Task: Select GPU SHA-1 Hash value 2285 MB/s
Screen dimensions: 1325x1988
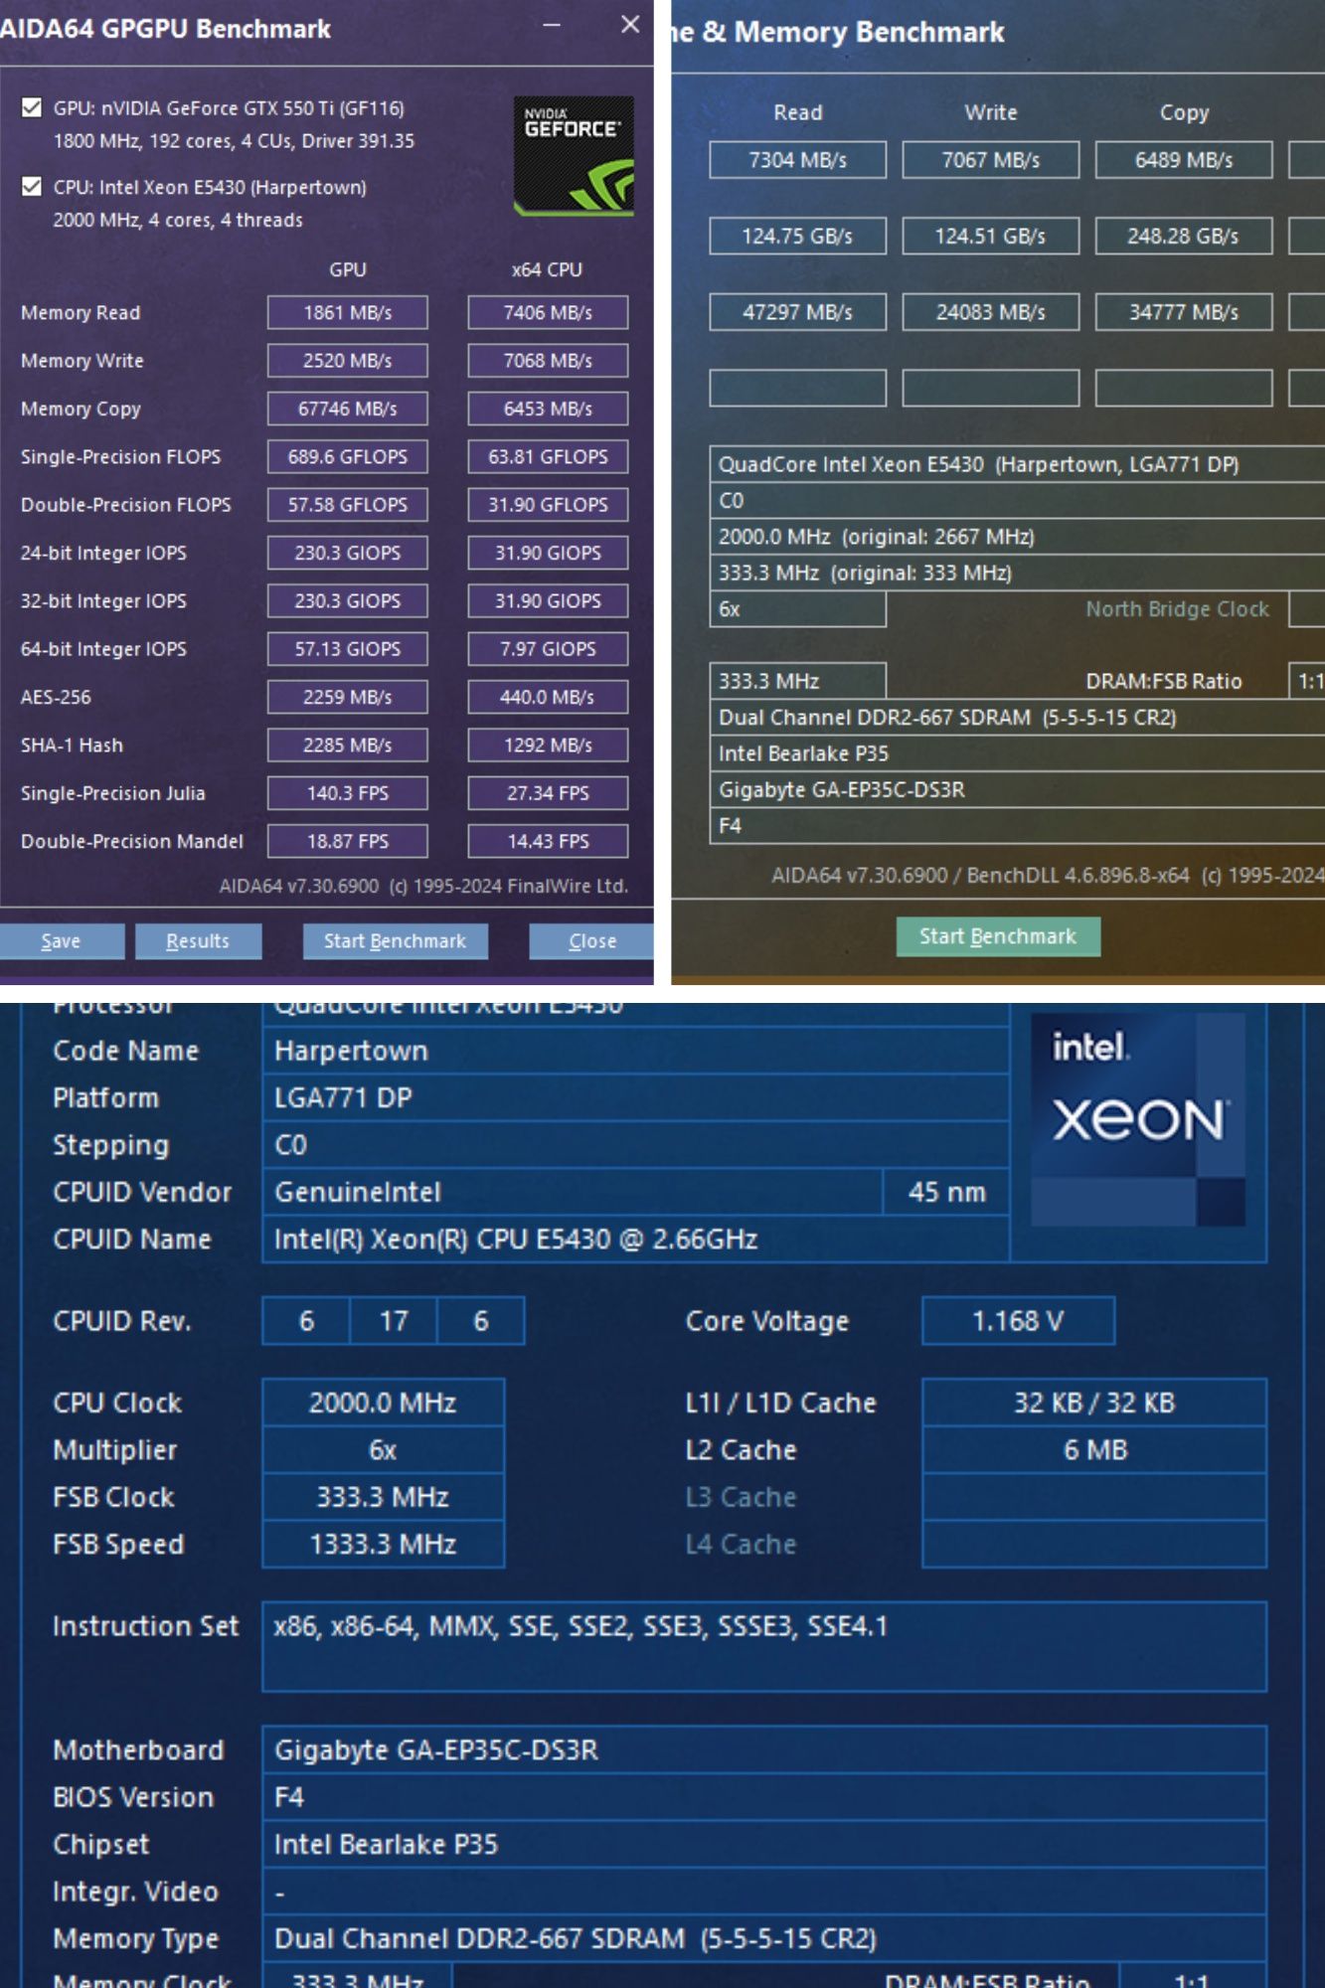Action: [348, 745]
